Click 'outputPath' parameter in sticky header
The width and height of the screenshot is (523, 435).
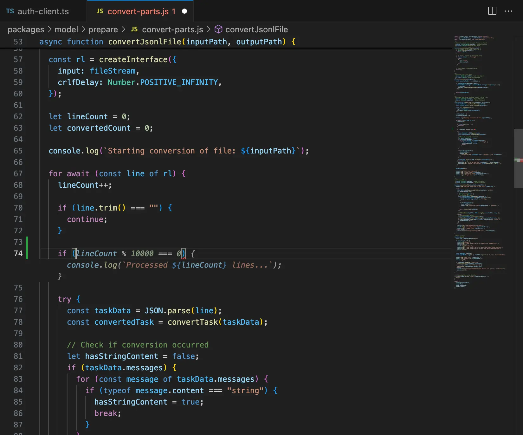pyautogui.click(x=259, y=42)
